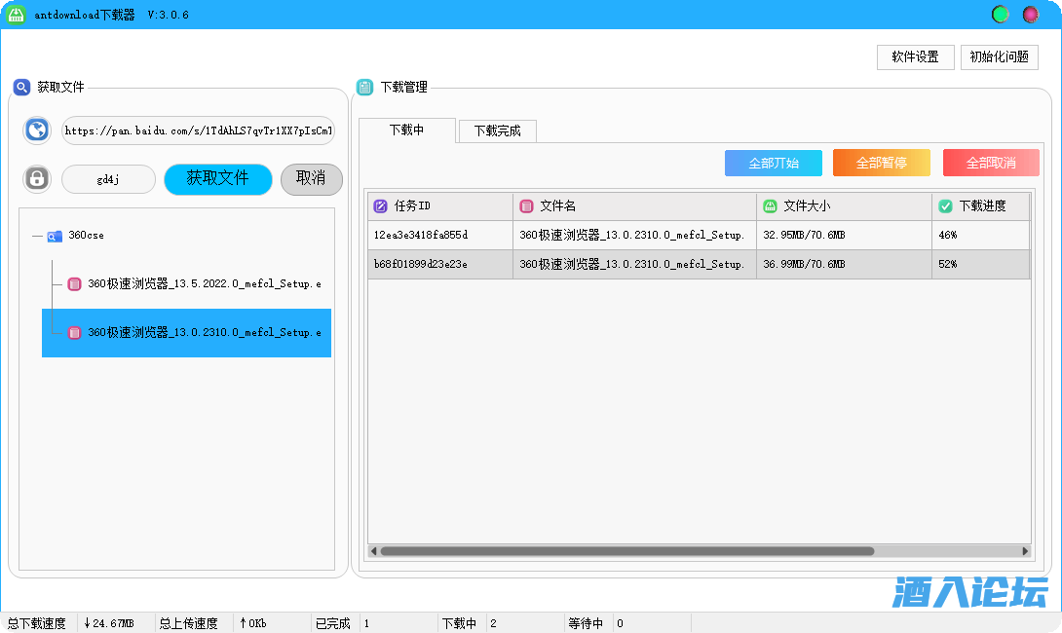Screen dimensions: 1062x633
Task: Pause all downloads with 全部暂停
Action: 881,163
